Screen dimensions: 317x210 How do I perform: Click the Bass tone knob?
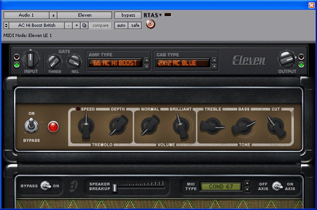(244, 126)
